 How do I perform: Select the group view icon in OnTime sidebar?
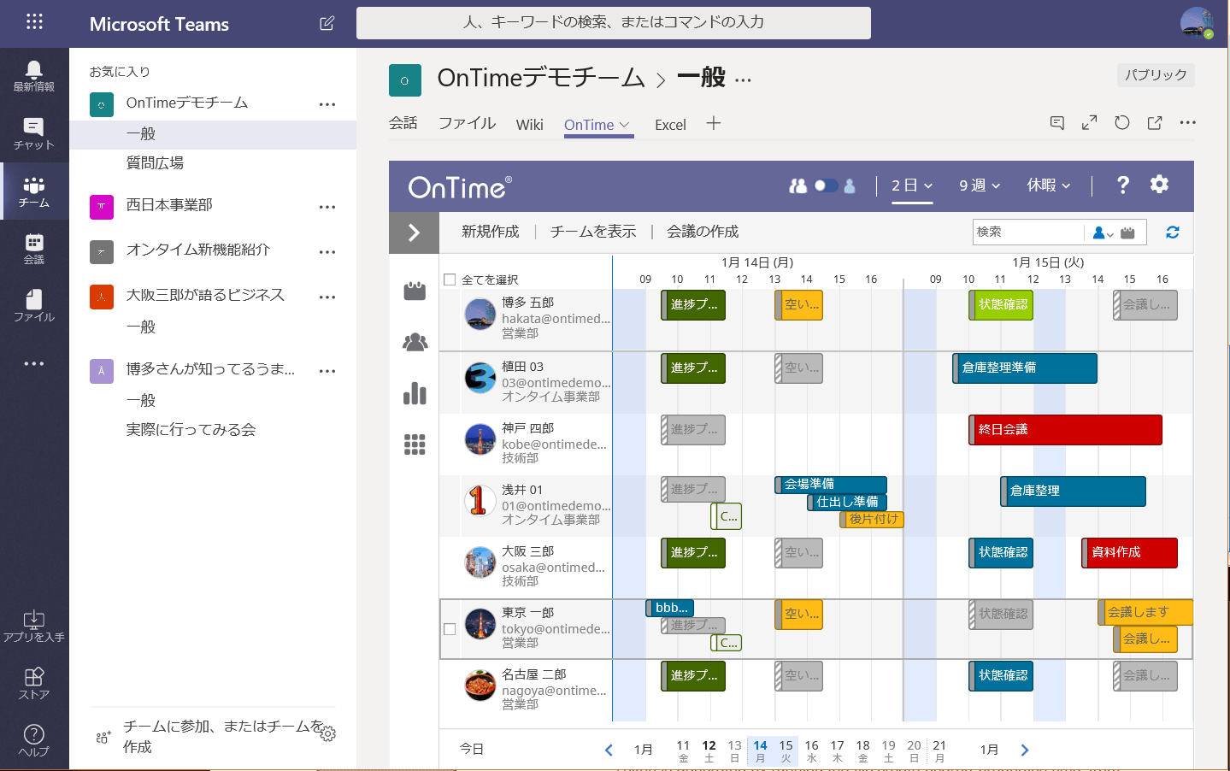(414, 342)
